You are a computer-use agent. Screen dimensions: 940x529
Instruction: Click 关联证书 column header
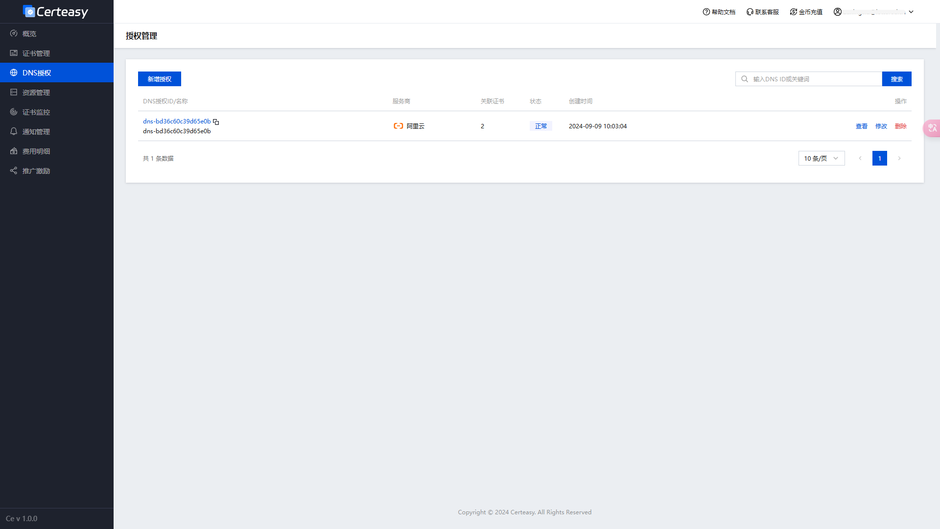pos(493,101)
